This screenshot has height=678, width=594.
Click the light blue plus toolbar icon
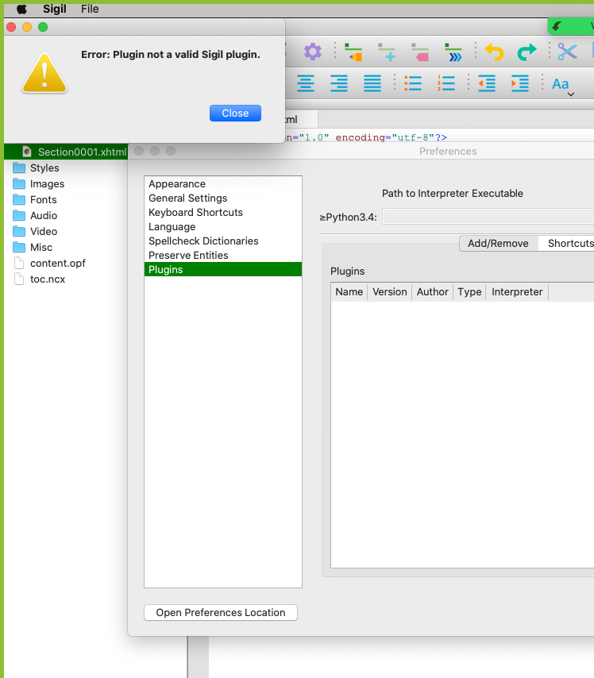click(387, 52)
